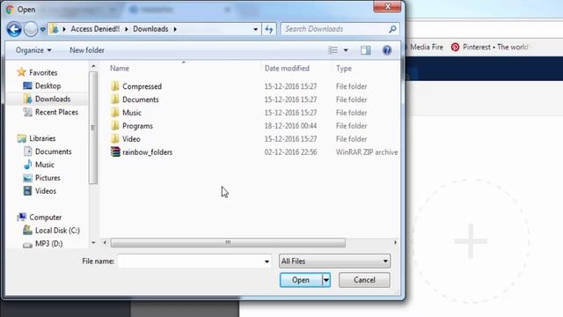
Task: Open the Organize menu
Action: tap(33, 50)
